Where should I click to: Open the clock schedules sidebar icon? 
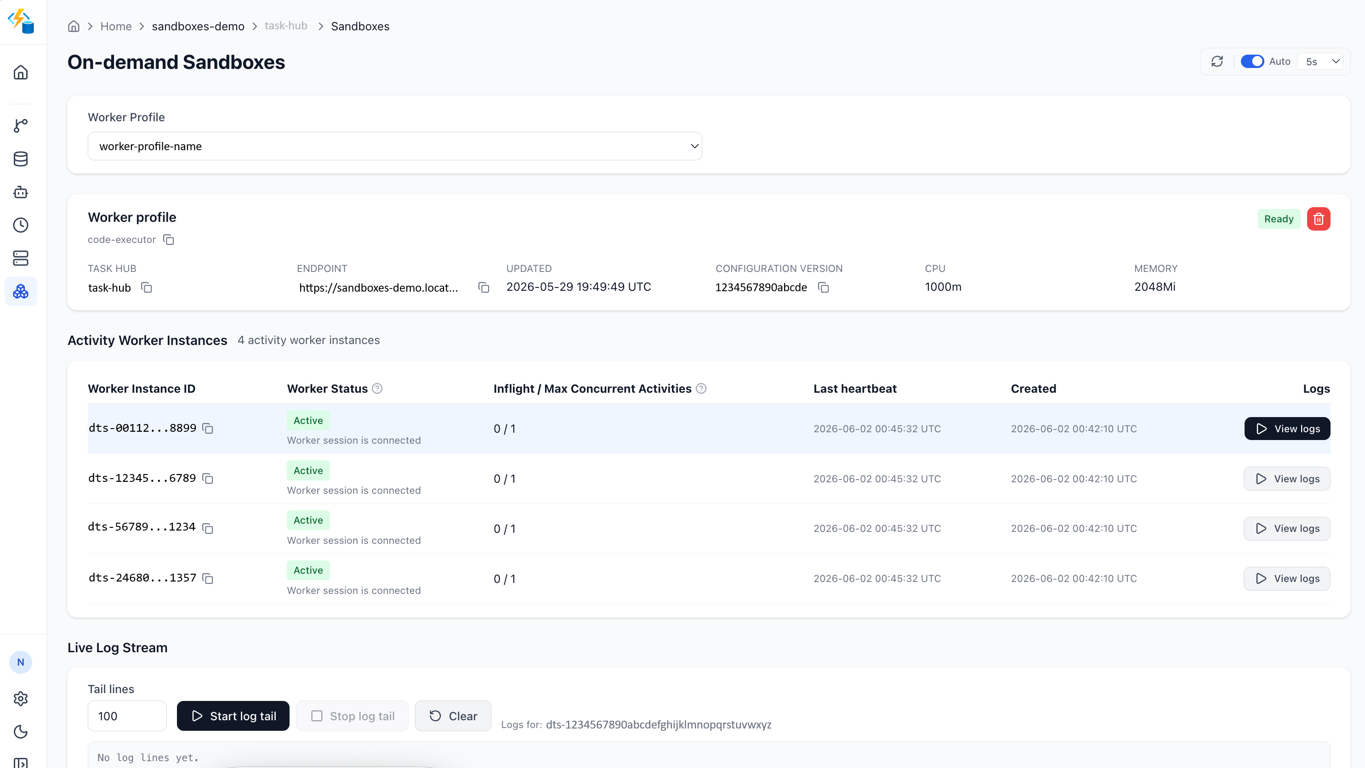[21, 225]
